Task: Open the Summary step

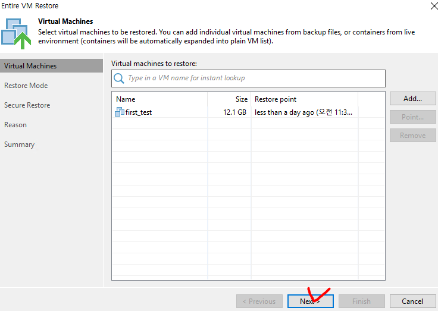Action: click(19, 144)
